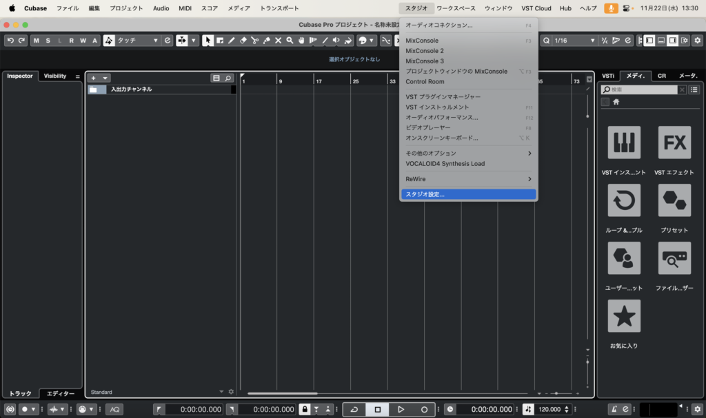
Task: Click the AQ button in transport bar
Action: tap(114, 409)
